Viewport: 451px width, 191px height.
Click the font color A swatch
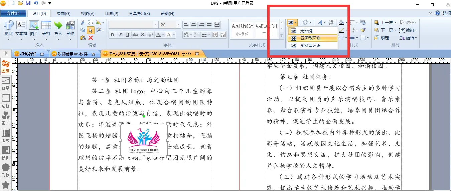pos(158,35)
